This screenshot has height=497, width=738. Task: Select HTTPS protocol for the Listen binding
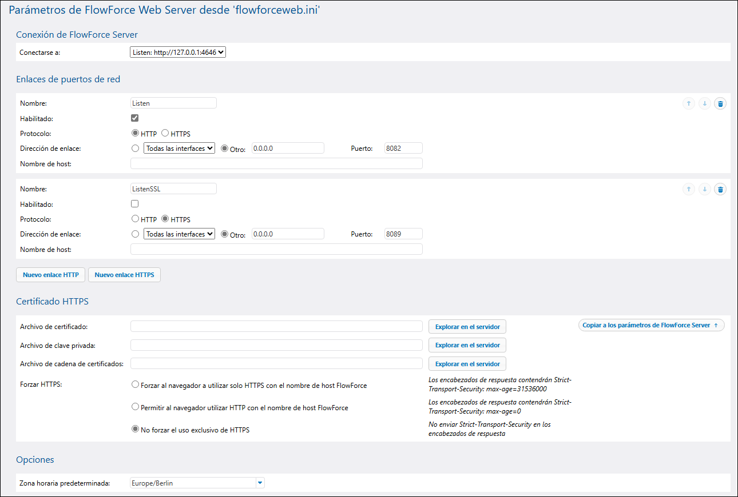click(x=165, y=133)
